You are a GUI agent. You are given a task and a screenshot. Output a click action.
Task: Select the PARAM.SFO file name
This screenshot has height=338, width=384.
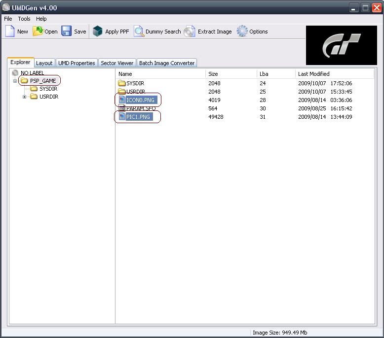(141, 108)
